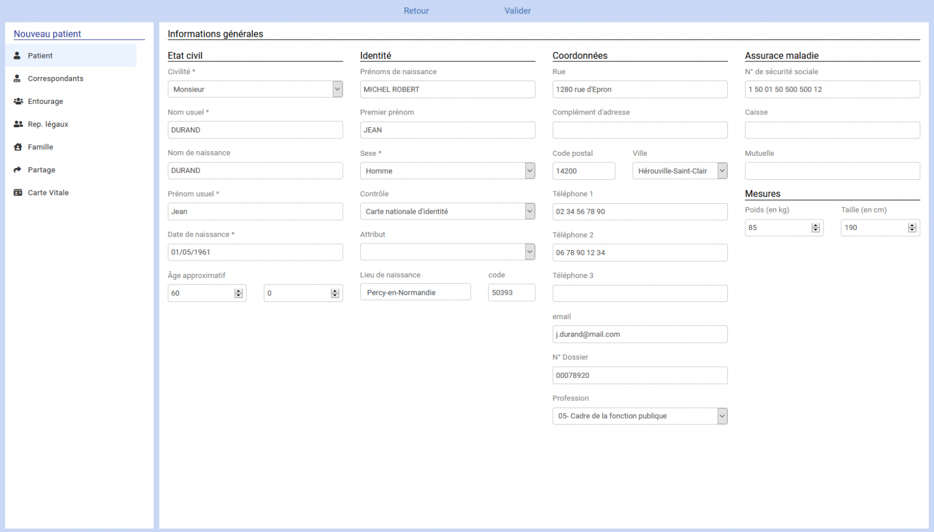Open Carte Vitale section
Image resolution: width=934 pixels, height=532 pixels.
point(71,192)
